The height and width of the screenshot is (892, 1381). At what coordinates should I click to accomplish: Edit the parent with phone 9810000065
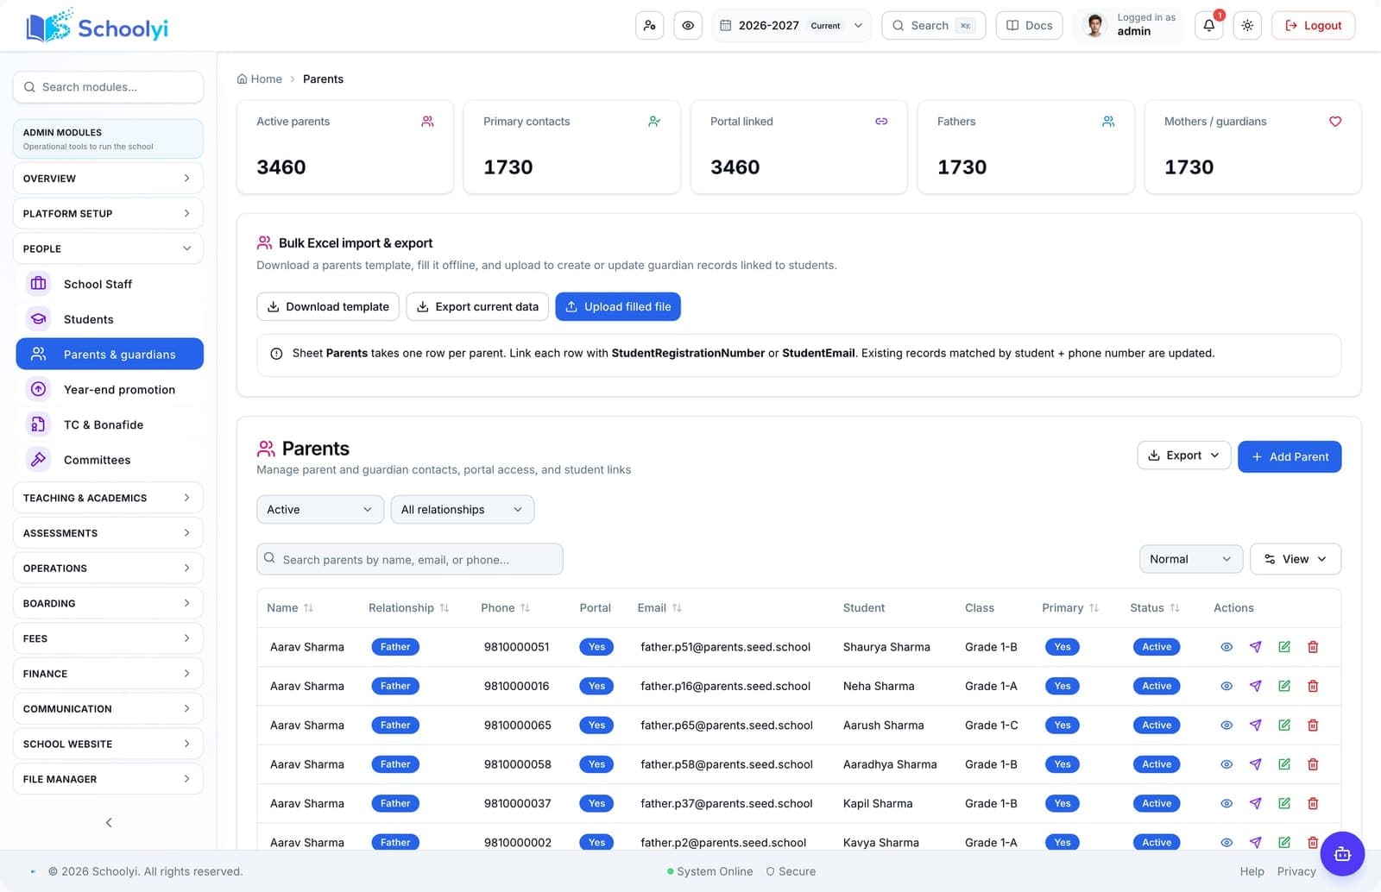[x=1284, y=726]
